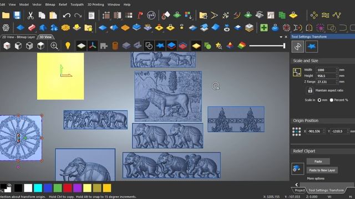The width and height of the screenshot is (355, 199).
Task: Click the close X on the view panel
Action: point(286,37)
